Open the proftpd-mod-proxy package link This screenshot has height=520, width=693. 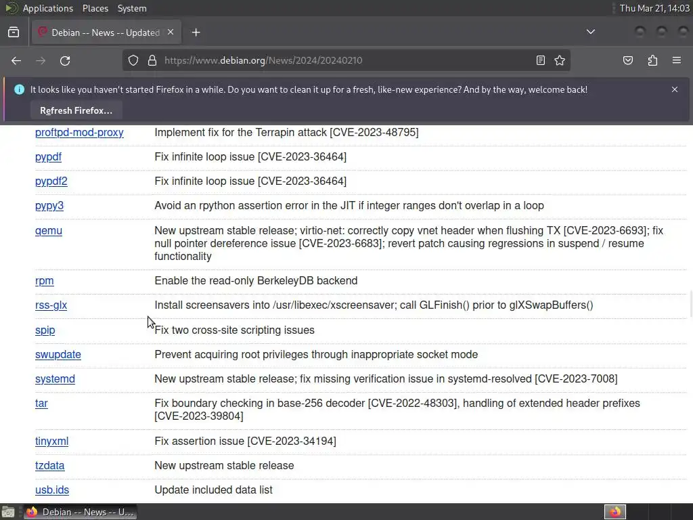tap(79, 133)
